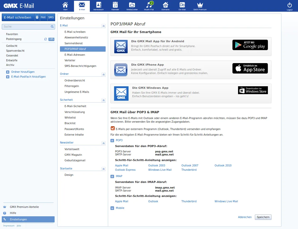
Task: Collapse the Sicherheit settings group
Action: pos(103,100)
